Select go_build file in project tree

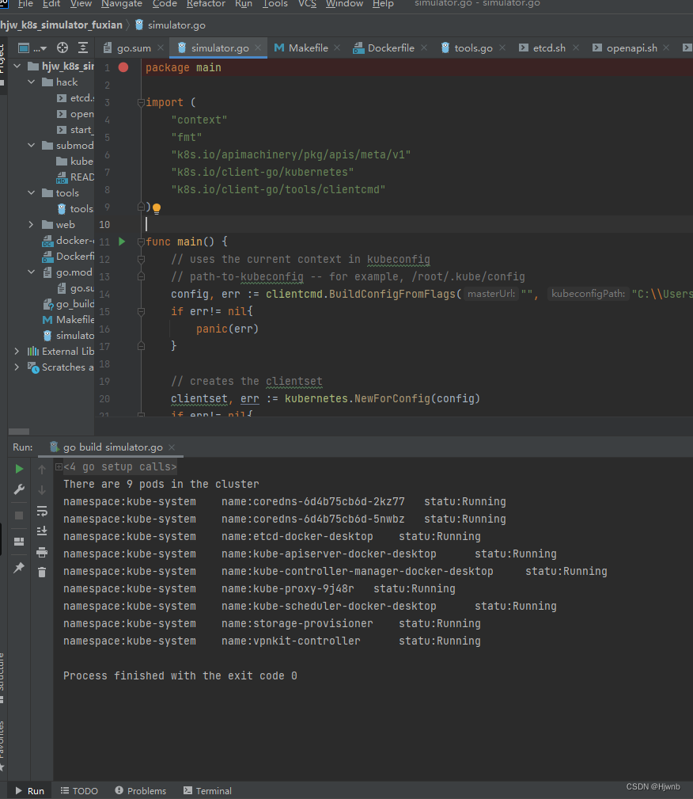(x=68, y=304)
